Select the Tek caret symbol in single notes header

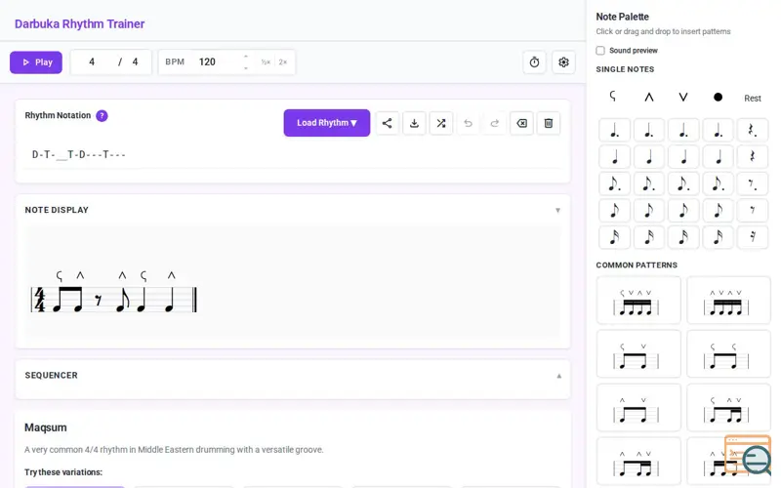(x=648, y=97)
